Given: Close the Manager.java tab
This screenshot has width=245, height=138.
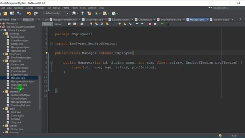Looking at the screenshot, I should [x=207, y=20].
